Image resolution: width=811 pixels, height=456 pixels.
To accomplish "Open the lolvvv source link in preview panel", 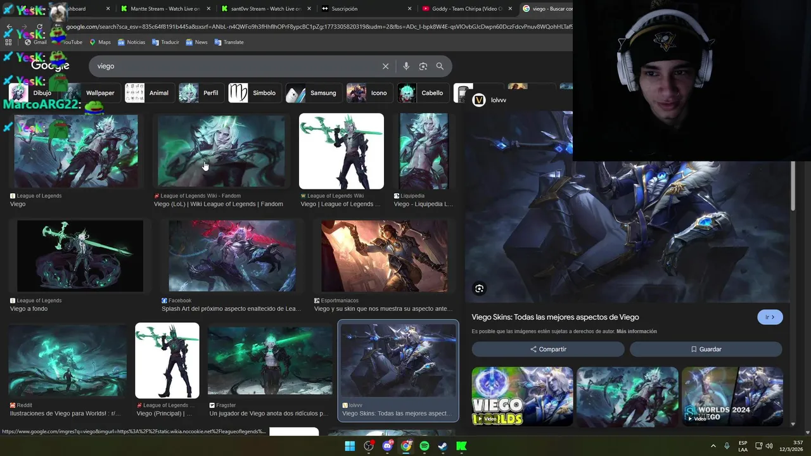I will 490,100.
